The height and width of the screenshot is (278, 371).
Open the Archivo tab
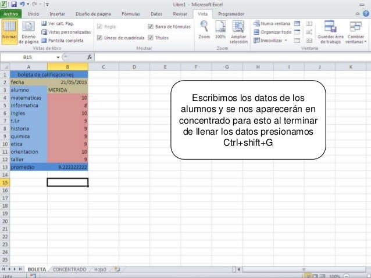point(10,14)
